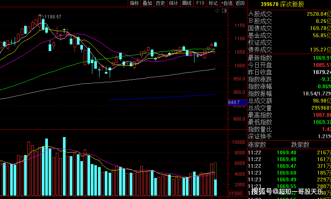Screen dimensions: 331x199
Task: Click the X1000 volume unit label
Action: 236,193
